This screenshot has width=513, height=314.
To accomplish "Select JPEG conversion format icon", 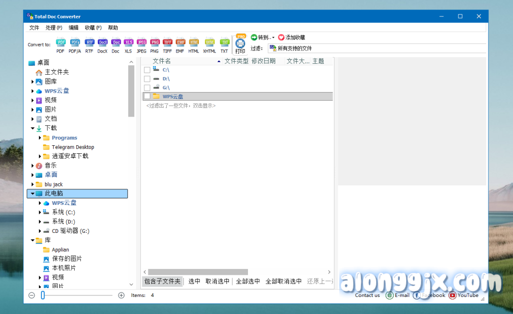I will [142, 44].
